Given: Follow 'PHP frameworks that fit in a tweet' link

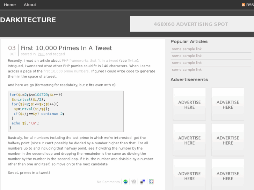Looking at the screenshot, I should [90, 61].
